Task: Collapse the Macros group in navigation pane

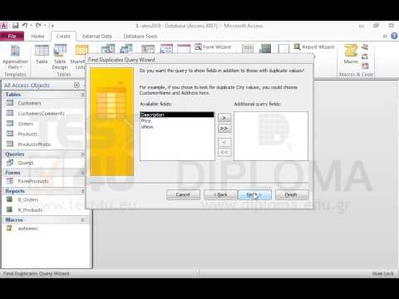Action: point(82,220)
